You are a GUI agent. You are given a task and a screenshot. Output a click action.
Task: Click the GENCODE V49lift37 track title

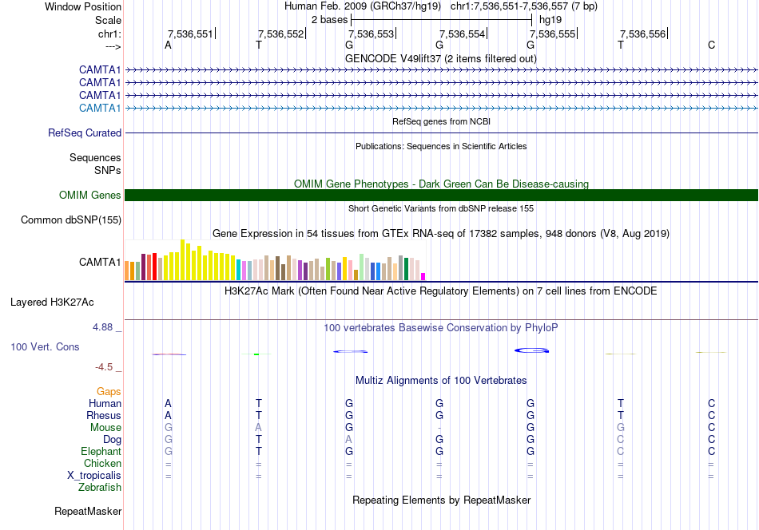coord(440,58)
